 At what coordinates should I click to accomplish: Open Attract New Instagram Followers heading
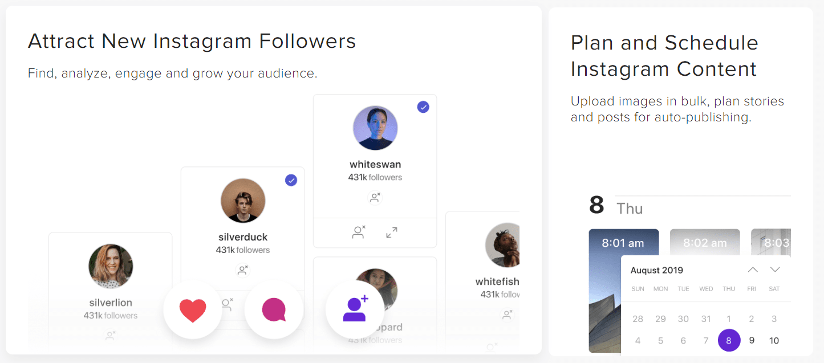[192, 41]
